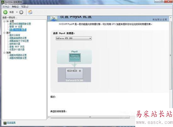Go to the Home page icon
This screenshot has height=127, width=173.
click(30, 12)
